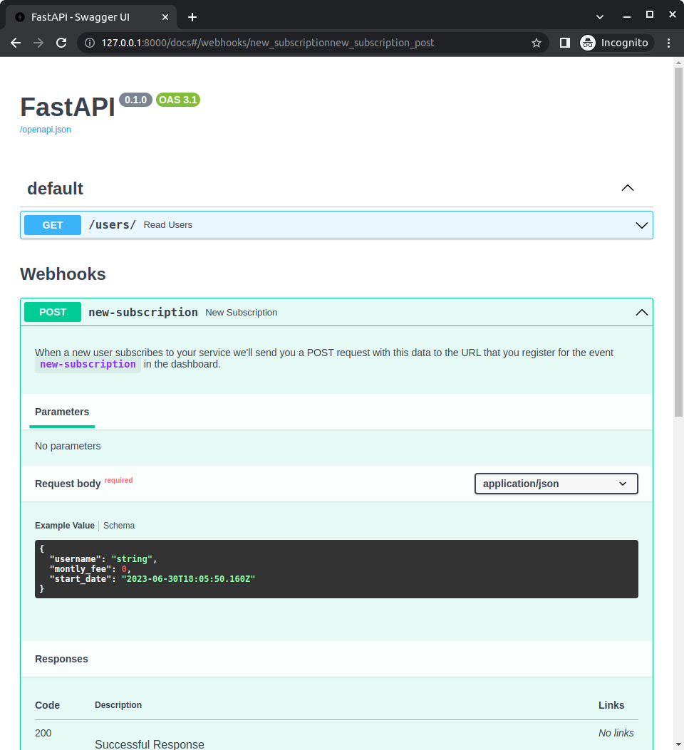Open the application/json media type dropdown
This screenshot has height=750, width=684.
(556, 484)
